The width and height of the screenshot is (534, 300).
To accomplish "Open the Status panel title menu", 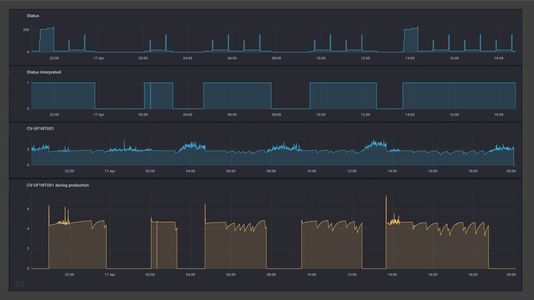I will (33, 16).
